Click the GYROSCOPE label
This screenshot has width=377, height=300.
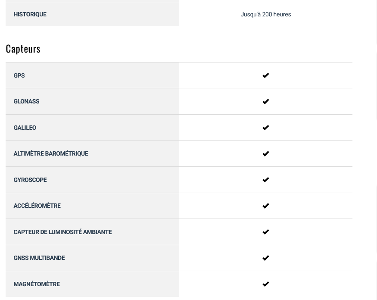coord(30,180)
